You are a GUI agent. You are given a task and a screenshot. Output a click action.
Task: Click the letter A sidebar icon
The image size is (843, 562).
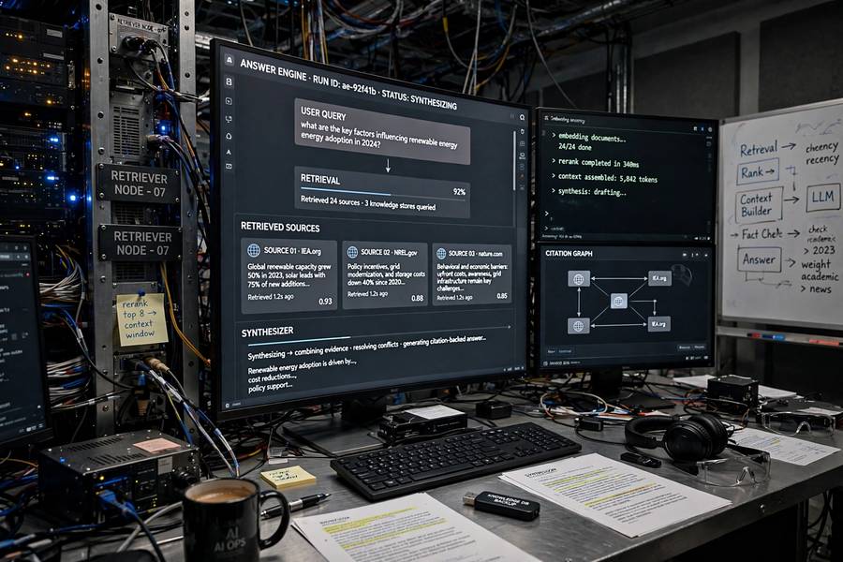pyautogui.click(x=229, y=152)
